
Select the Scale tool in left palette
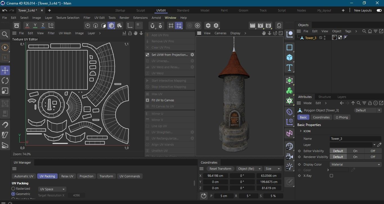5,91
